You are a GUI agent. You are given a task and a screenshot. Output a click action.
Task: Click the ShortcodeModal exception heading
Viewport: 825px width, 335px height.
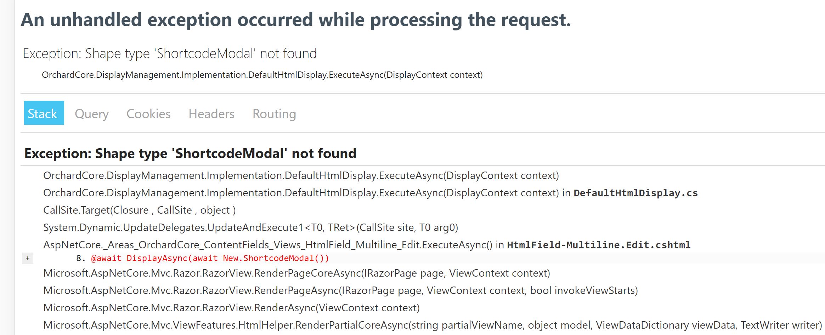click(190, 154)
